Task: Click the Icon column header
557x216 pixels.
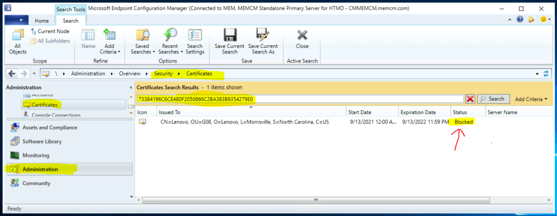Action: (x=146, y=112)
